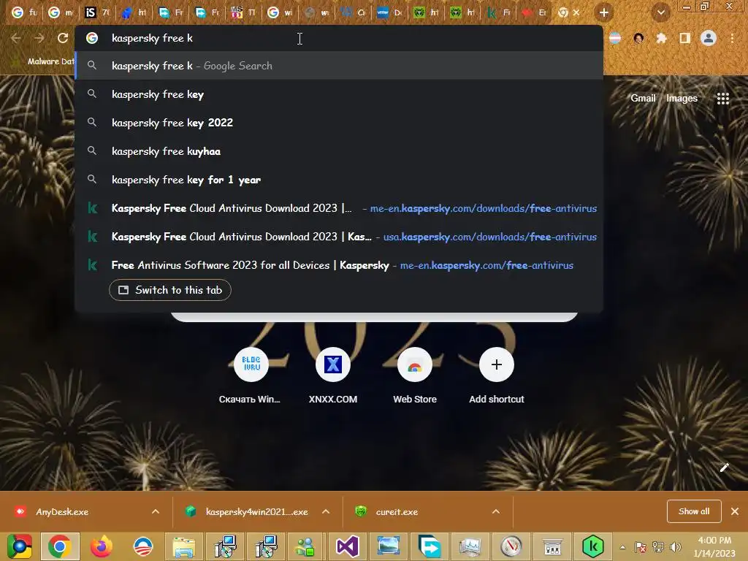Choose the 'kaspersky free key 2022' suggestion

(x=339, y=123)
